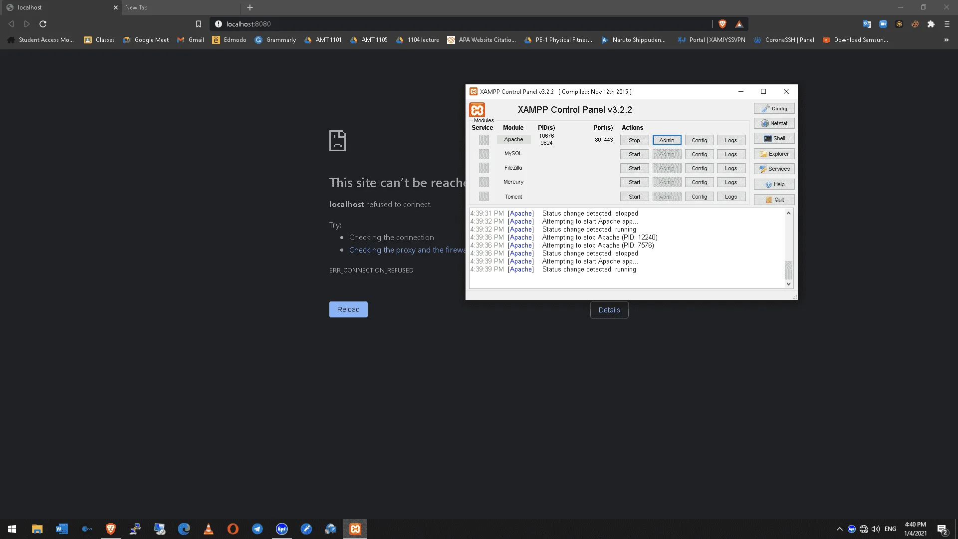
Task: Open Google Meet bookmark
Action: (x=146, y=40)
